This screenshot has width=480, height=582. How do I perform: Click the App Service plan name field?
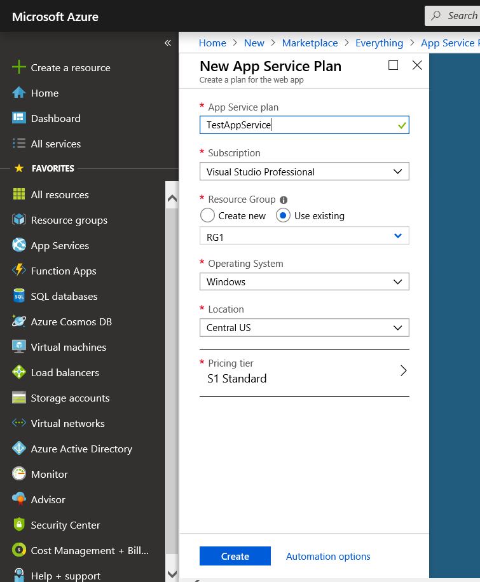304,125
